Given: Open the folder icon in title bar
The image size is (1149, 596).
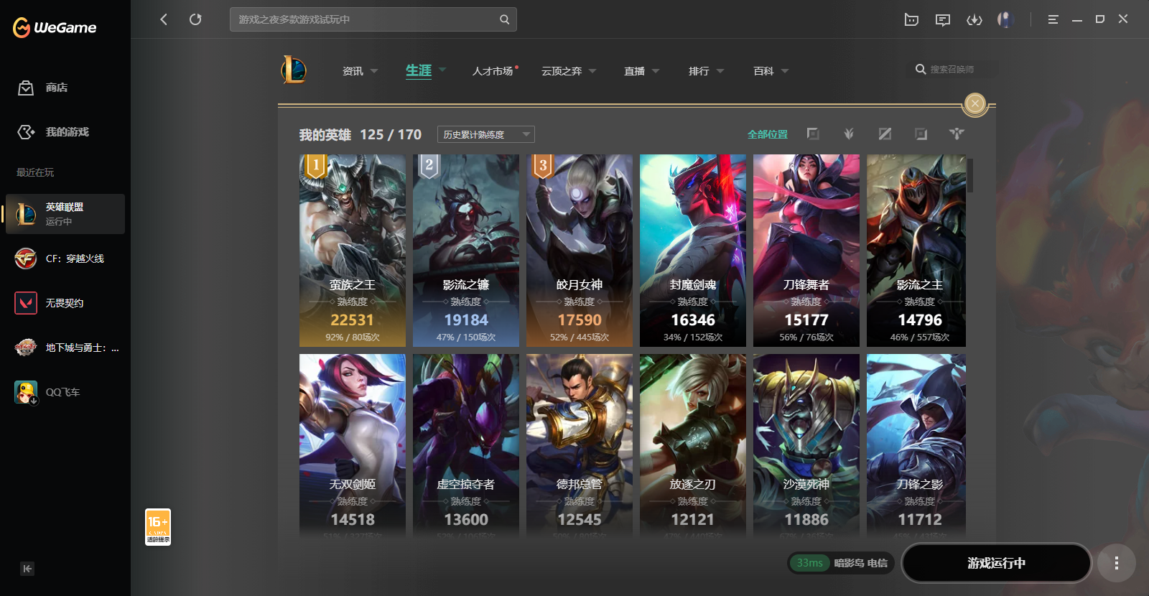Looking at the screenshot, I should pos(911,19).
